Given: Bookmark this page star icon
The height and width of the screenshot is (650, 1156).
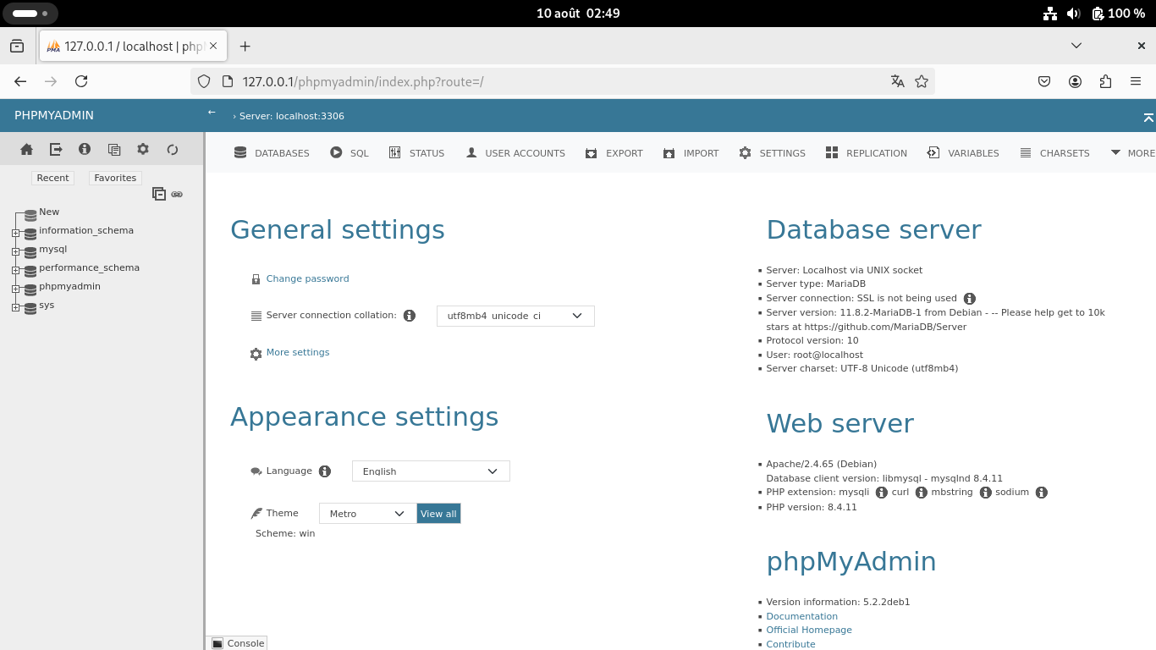Looking at the screenshot, I should pos(922,81).
